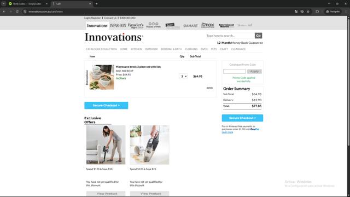Open the DVDs category menu

[204, 49]
